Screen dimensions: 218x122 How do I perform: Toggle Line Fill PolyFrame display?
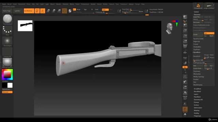click(185, 98)
